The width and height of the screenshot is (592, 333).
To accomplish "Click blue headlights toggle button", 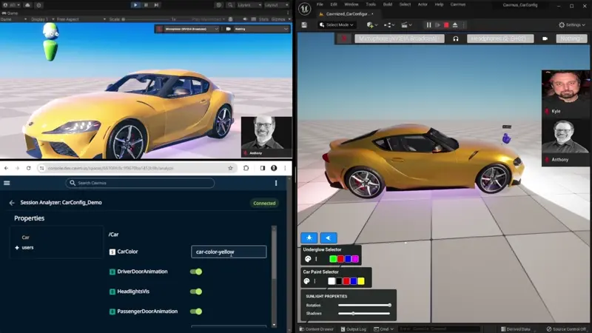I will tap(328, 238).
